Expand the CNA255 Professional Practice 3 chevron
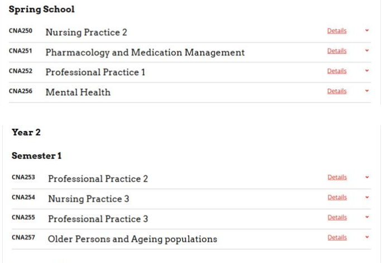382x263 pixels. [367, 218]
